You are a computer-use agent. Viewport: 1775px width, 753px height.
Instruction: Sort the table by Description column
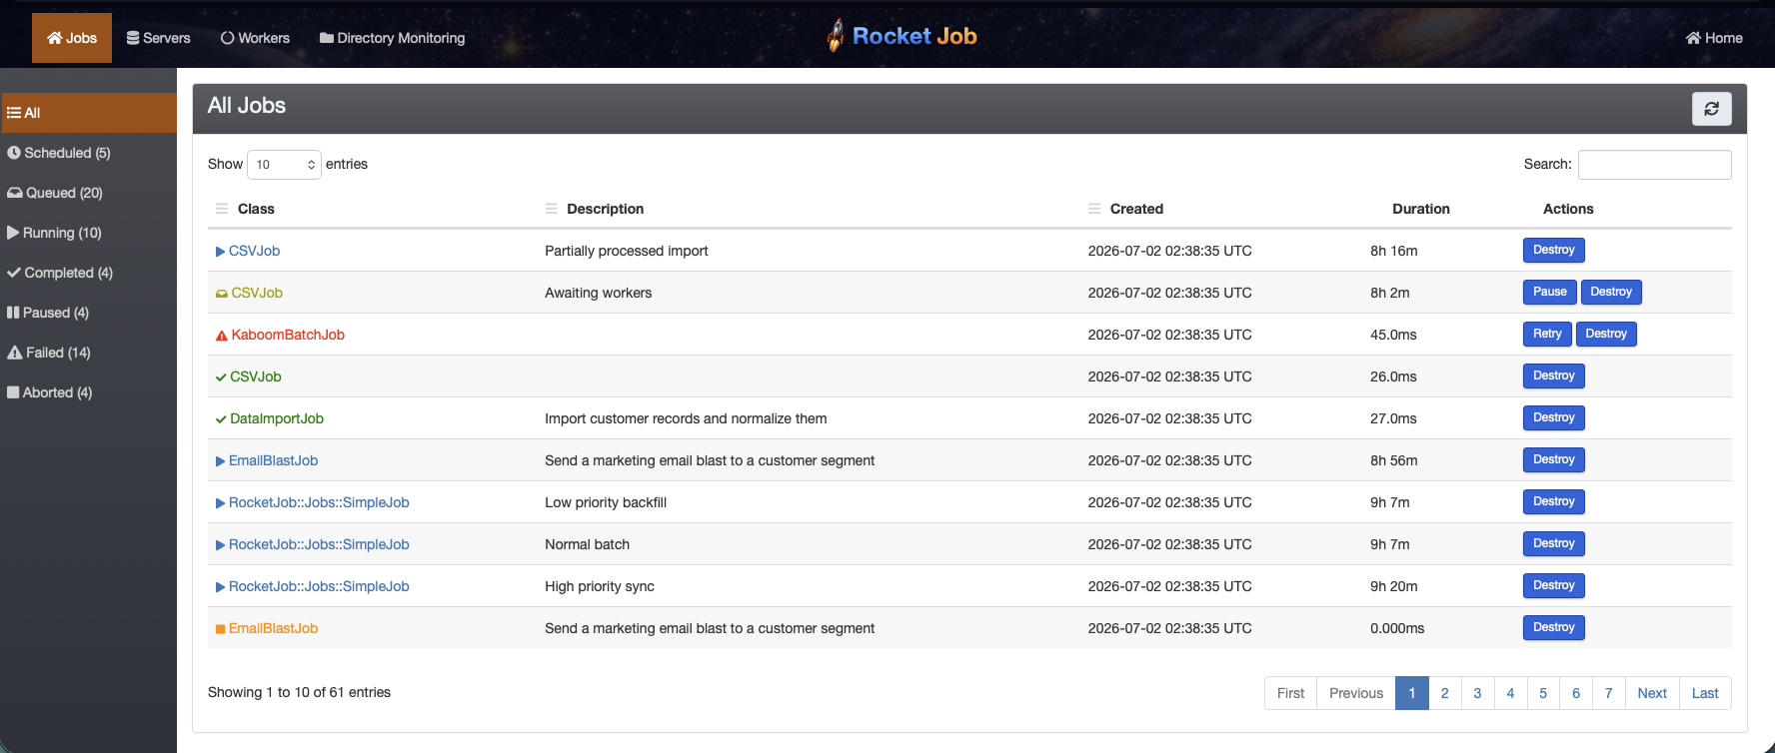coord(605,209)
